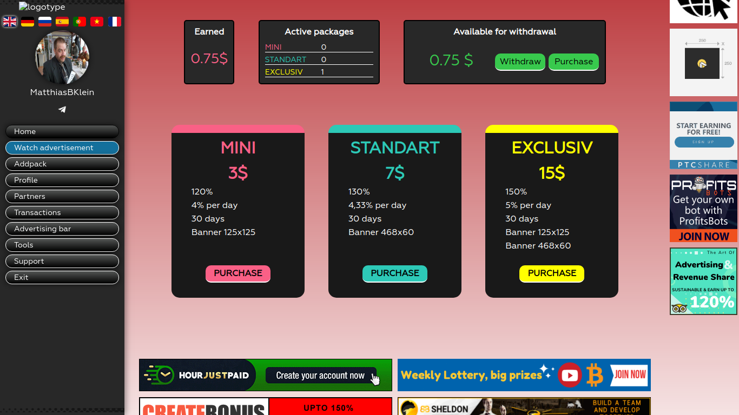Open the MatthiasBKlein profile avatar
The image size is (739, 415).
coord(62,57)
